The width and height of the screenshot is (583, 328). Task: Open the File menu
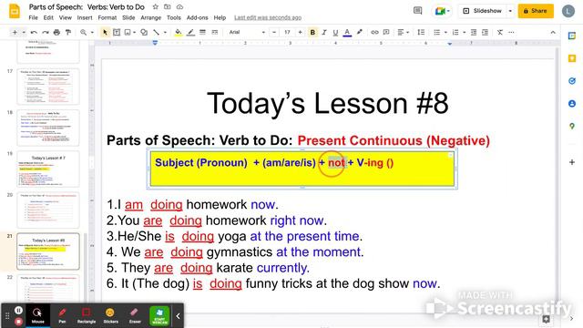point(33,17)
